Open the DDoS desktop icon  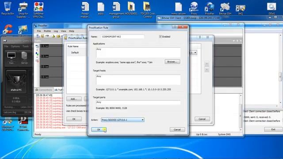coord(272,8)
